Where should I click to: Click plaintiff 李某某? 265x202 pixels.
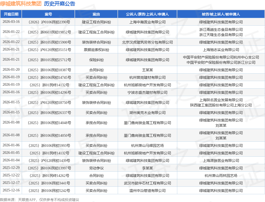(147, 168)
